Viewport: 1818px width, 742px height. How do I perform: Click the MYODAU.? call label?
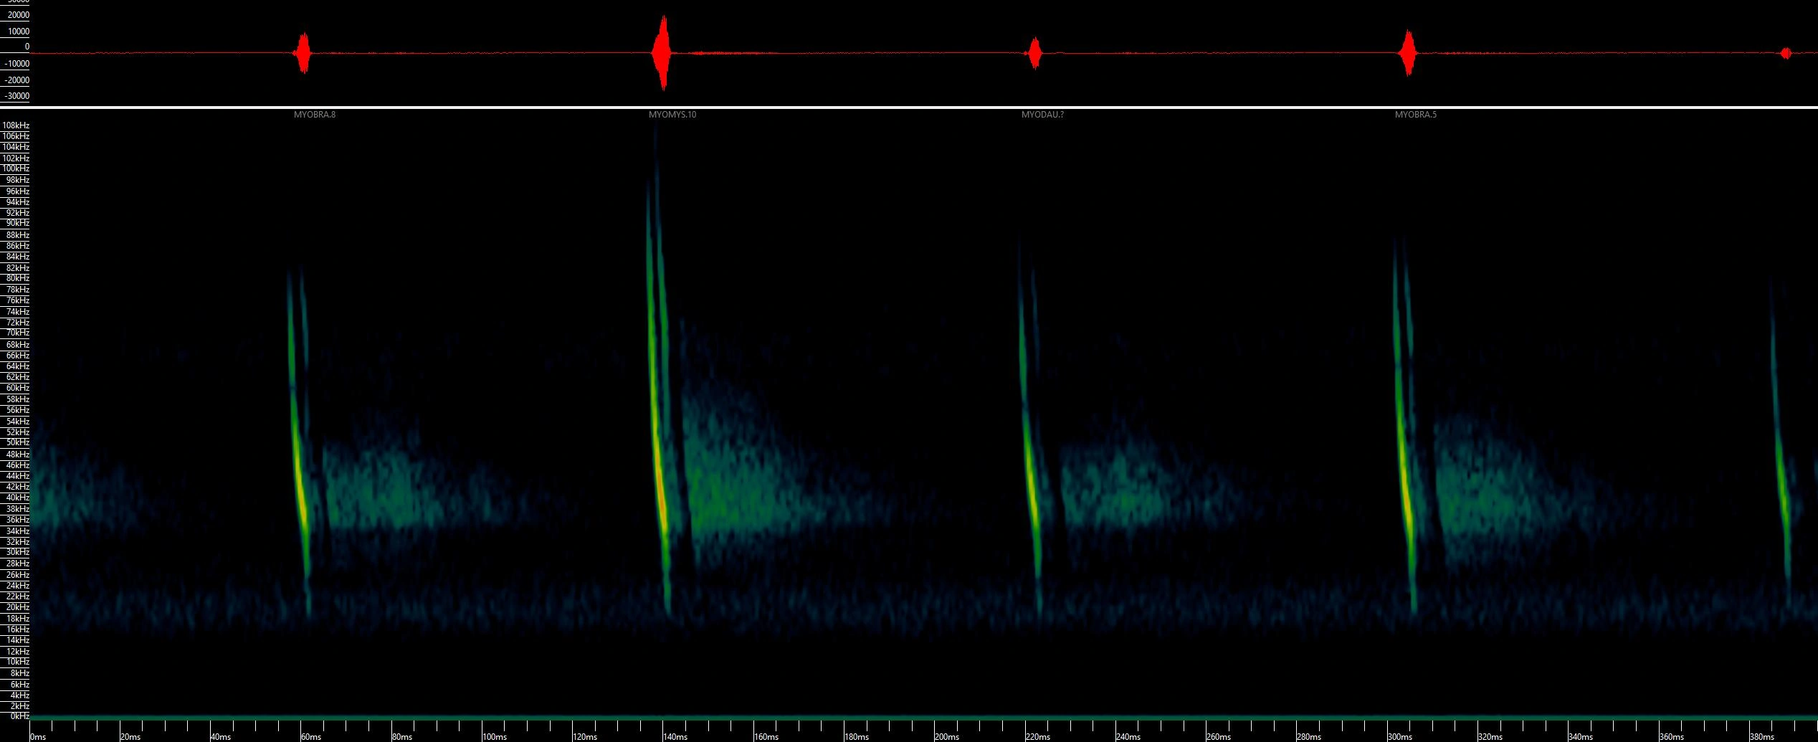(x=1042, y=115)
